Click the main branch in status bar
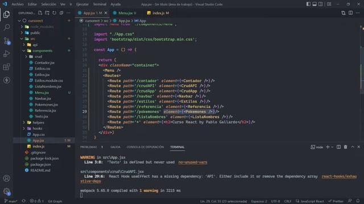This screenshot has height=204, width=364. pos(11,201)
